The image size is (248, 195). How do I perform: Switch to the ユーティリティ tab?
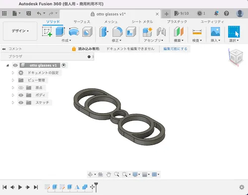pyautogui.click(x=212, y=22)
